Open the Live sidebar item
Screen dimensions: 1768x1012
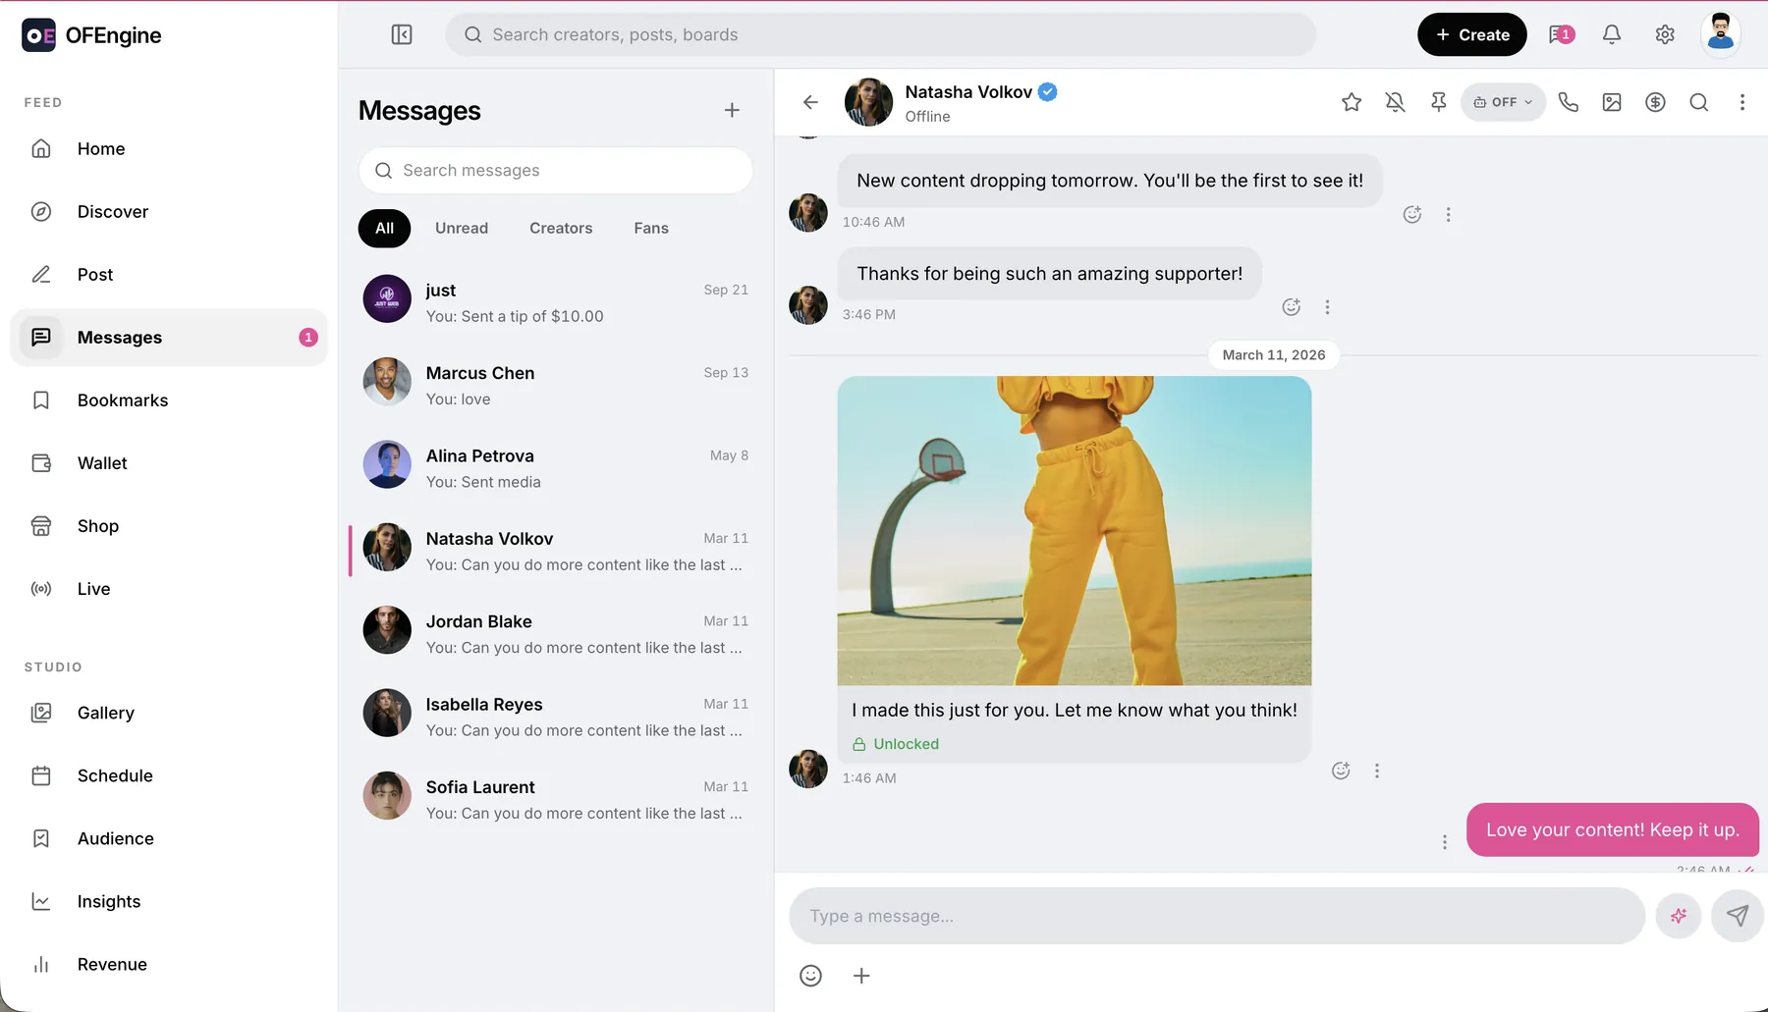[x=169, y=589]
